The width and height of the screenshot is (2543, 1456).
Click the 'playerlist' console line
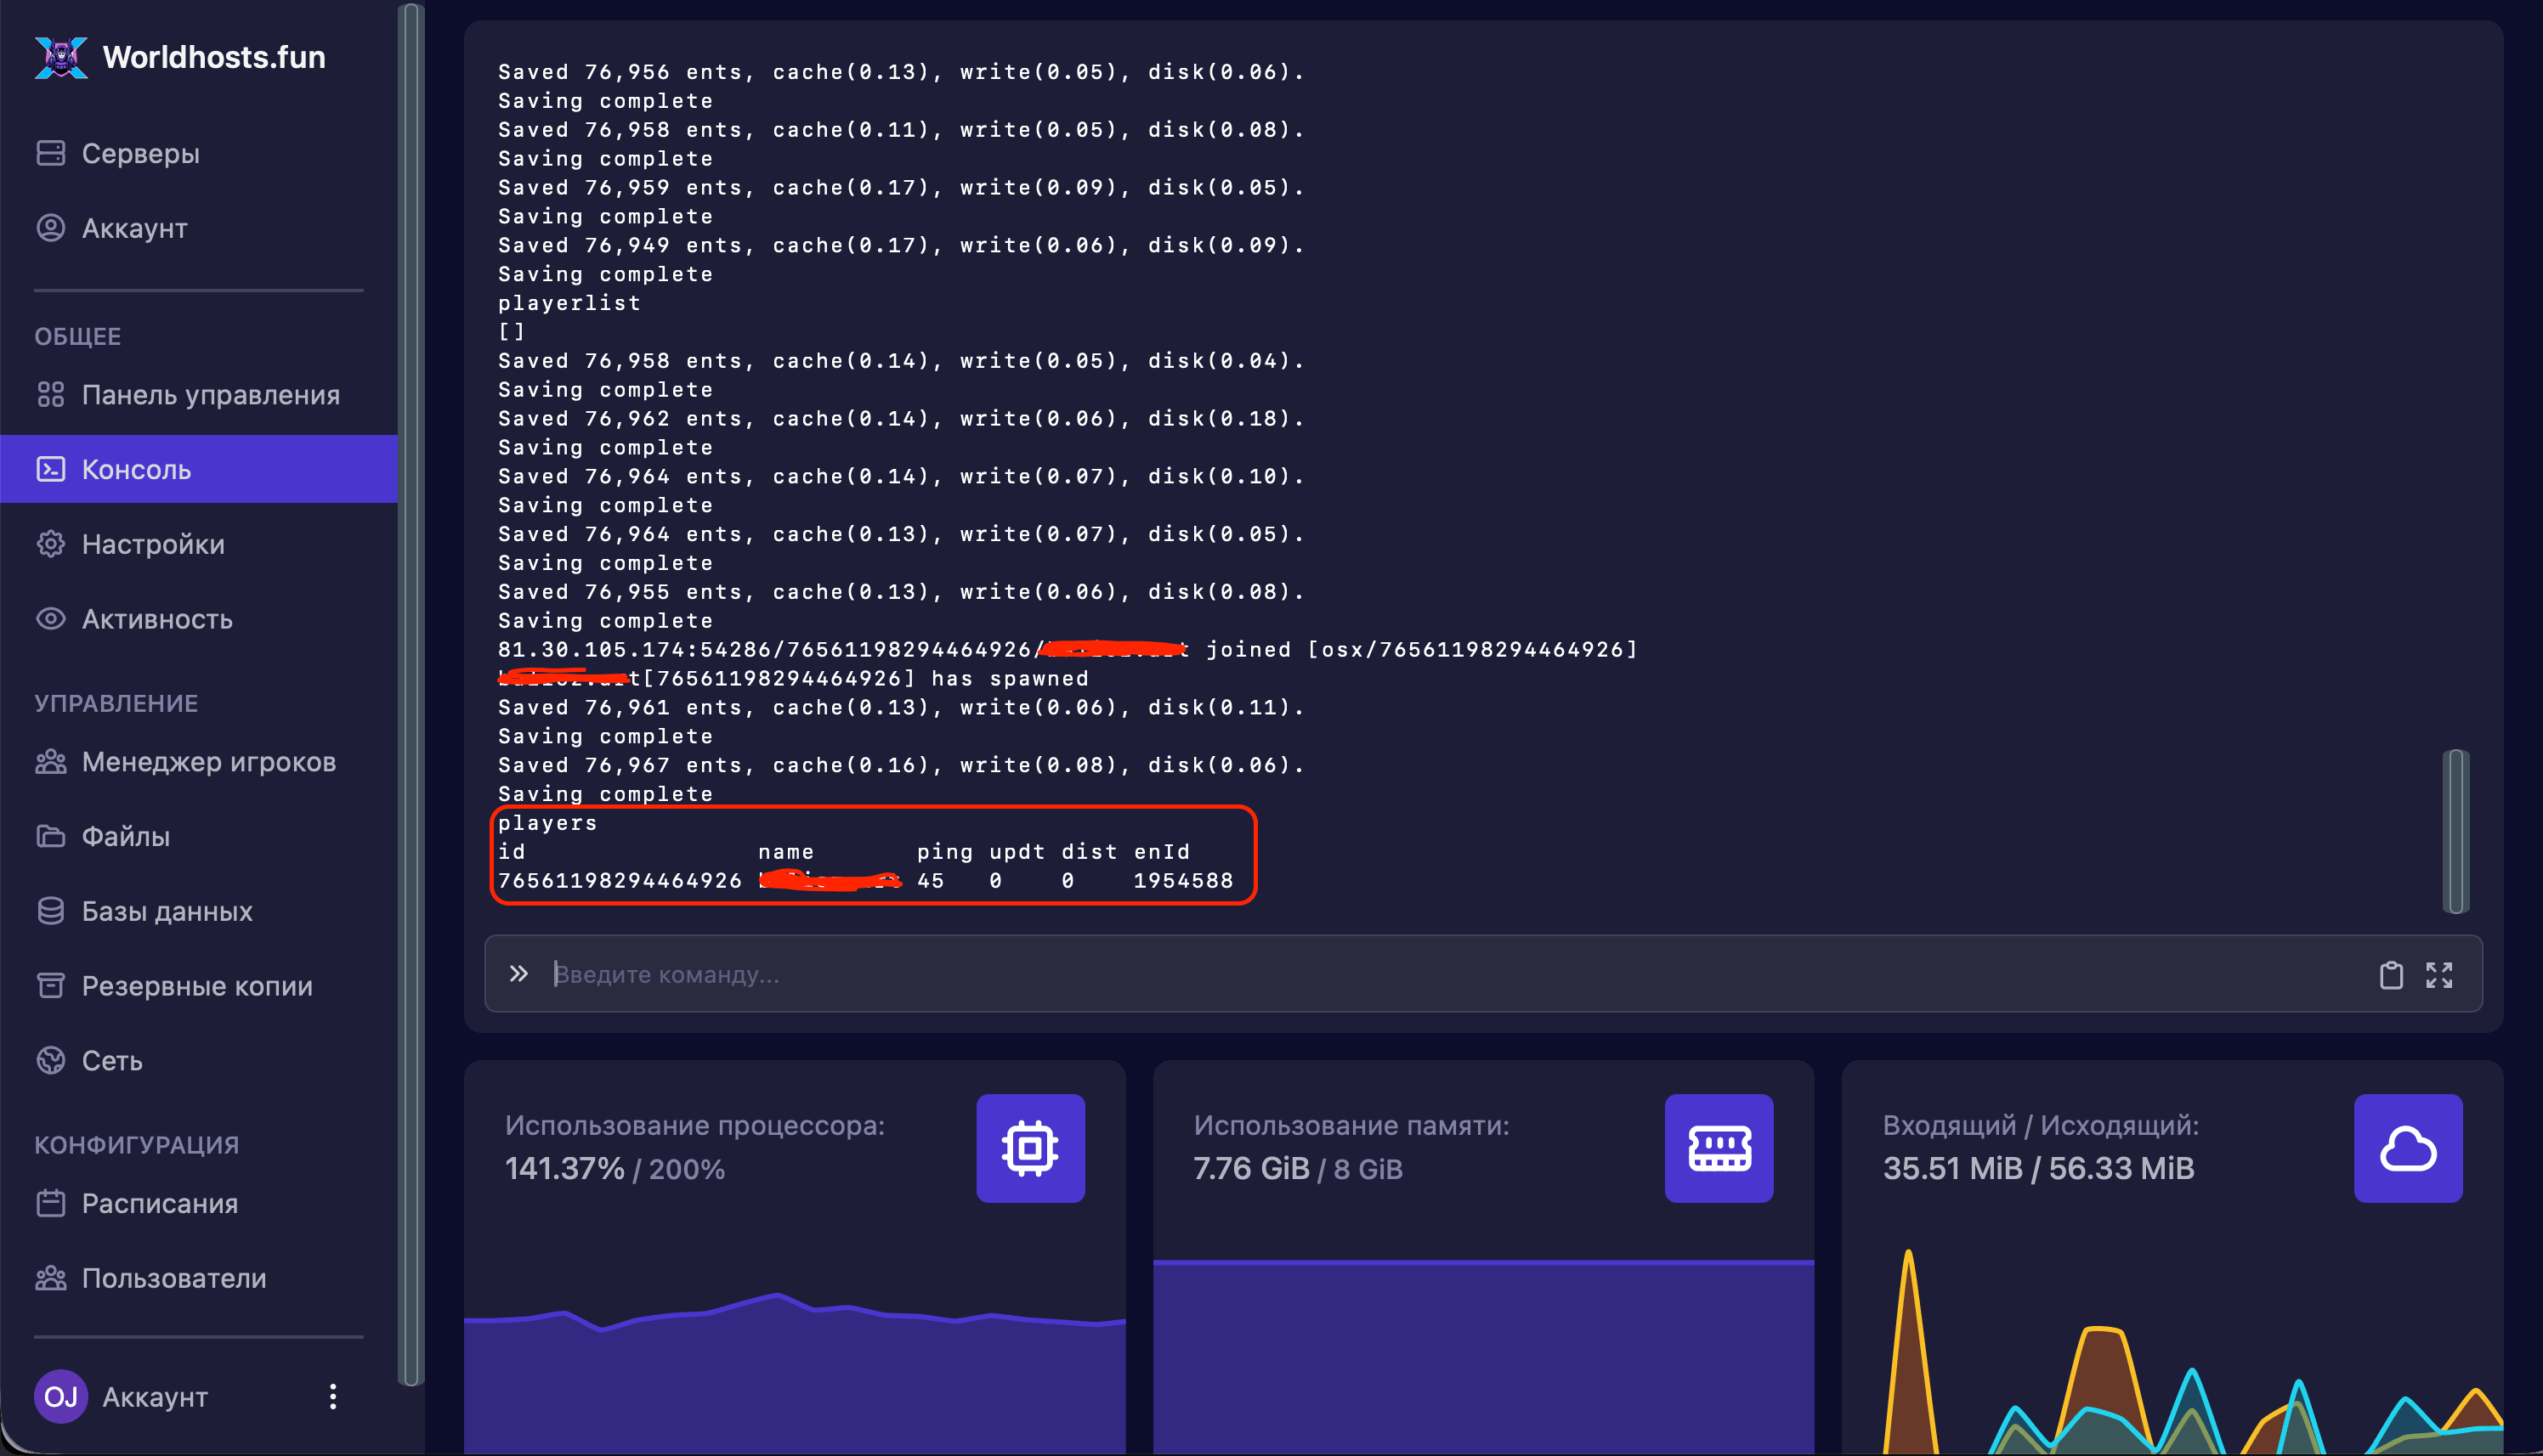(569, 302)
